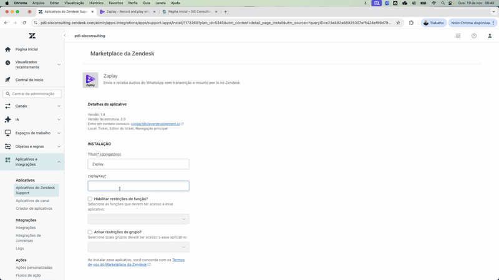Screen dimensions: 499x280
Task: Open the Histórico menu in menu bar
Action: click(x=96, y=3)
